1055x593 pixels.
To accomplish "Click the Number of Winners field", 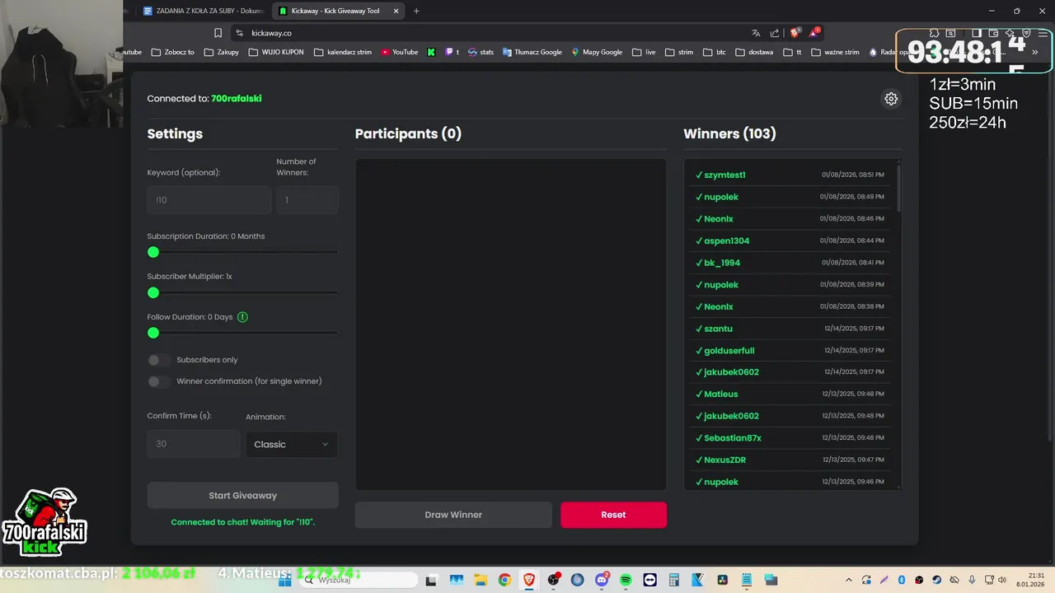I will [x=307, y=200].
